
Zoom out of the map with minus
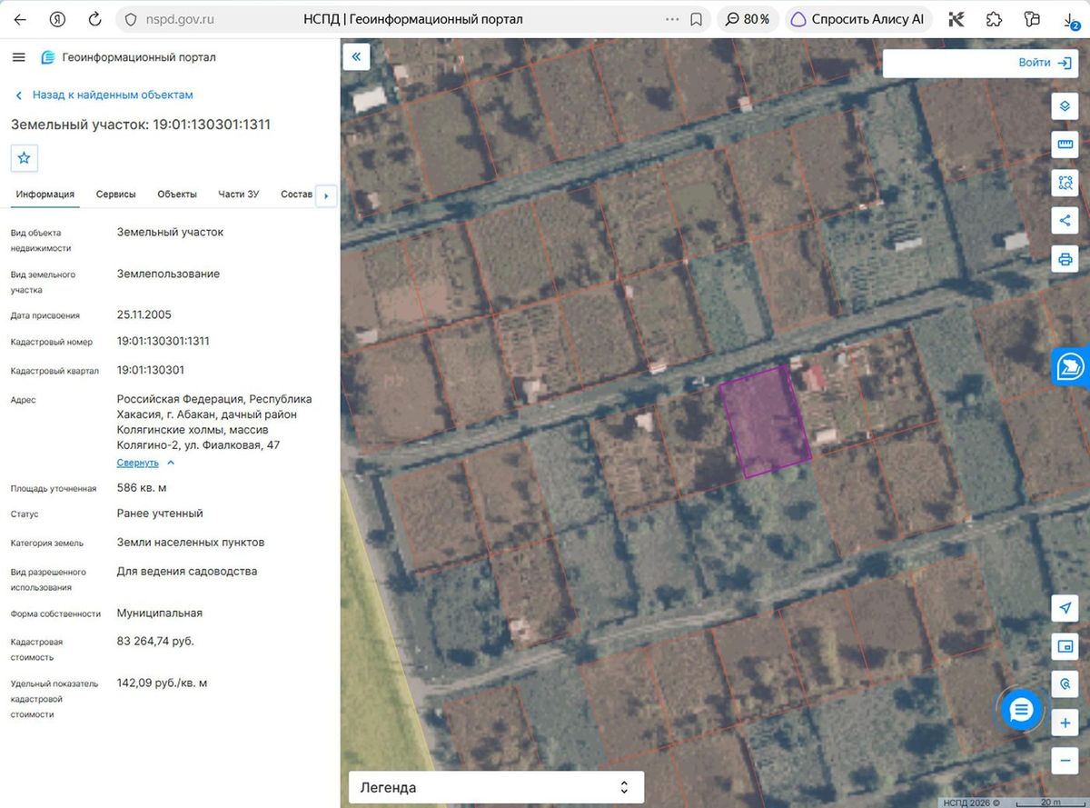[x=1065, y=761]
